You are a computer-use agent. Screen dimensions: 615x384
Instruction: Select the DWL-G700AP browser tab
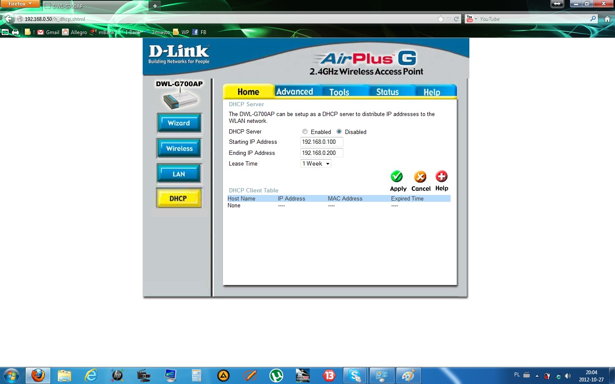click(95, 6)
